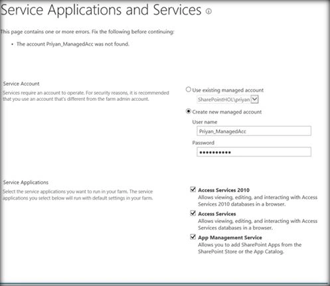
Task: Click the User name input field
Action: tap(254, 131)
